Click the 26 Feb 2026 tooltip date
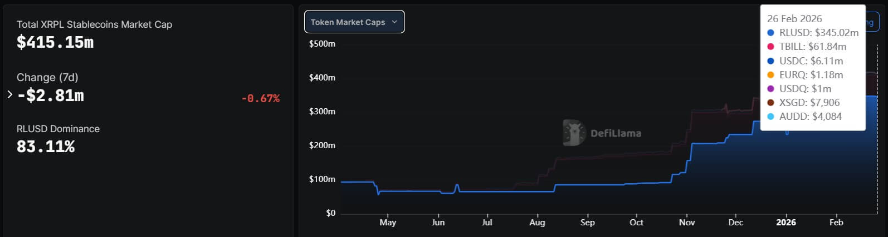 tap(794, 19)
